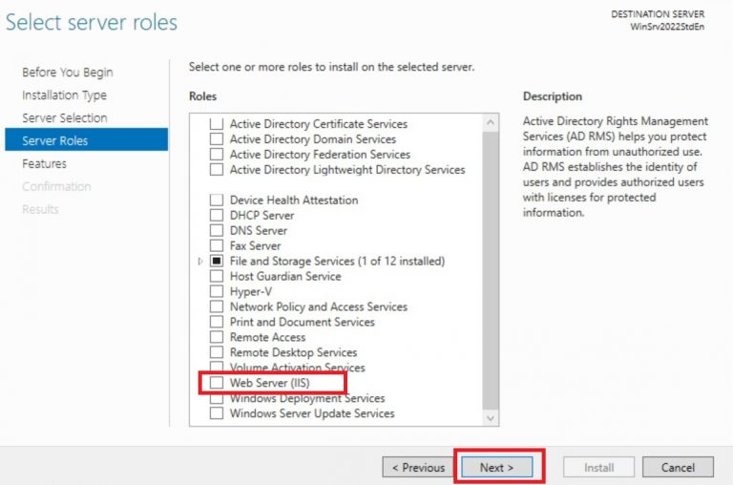Image resolution: width=733 pixels, height=485 pixels.
Task: Enable the Web Server (IIS) role checkbox
Action: point(217,383)
